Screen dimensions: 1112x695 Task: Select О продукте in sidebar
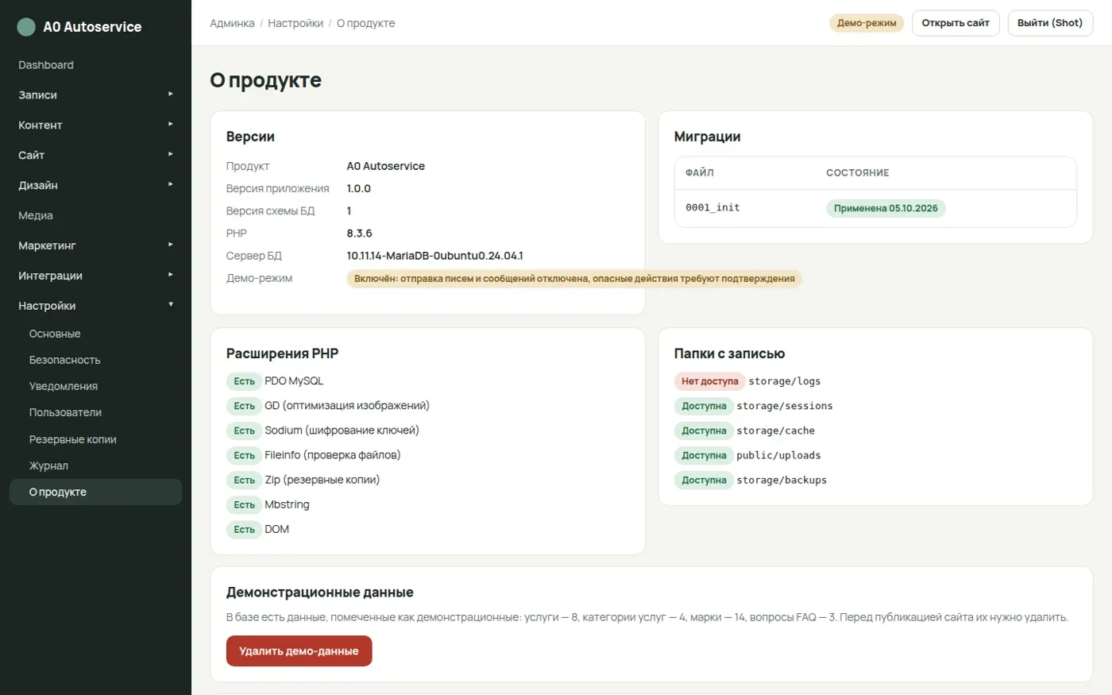tap(95, 492)
